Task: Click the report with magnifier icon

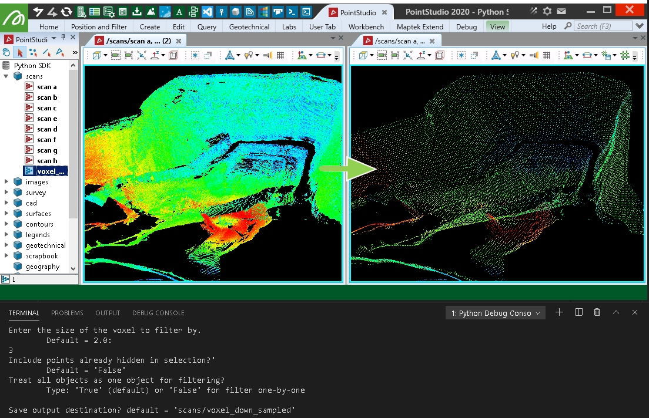Action: tap(81, 12)
